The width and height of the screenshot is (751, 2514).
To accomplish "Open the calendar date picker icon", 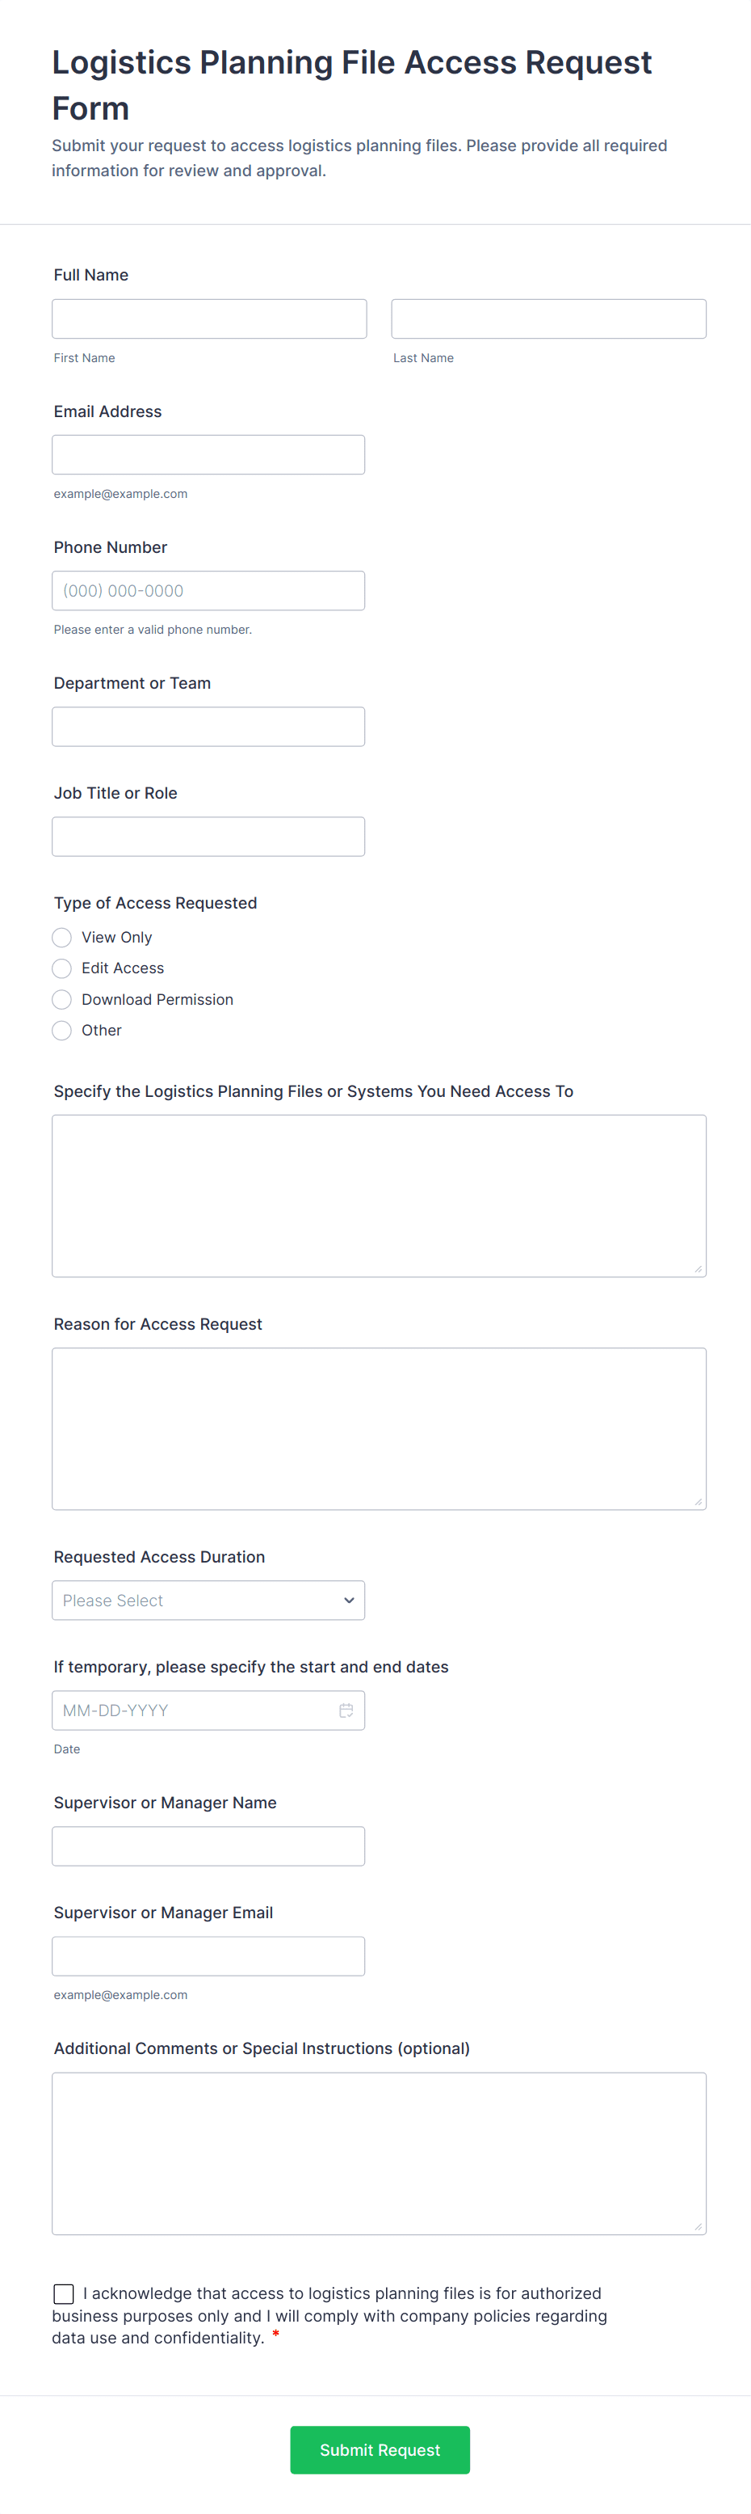I will (x=346, y=1710).
